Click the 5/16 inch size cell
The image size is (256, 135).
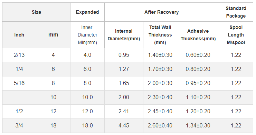point(19,83)
